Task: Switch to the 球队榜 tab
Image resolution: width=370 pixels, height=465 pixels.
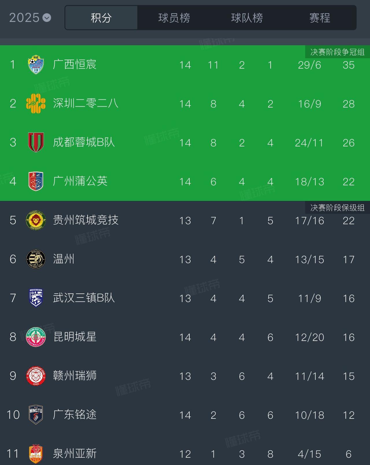Action: 247,18
